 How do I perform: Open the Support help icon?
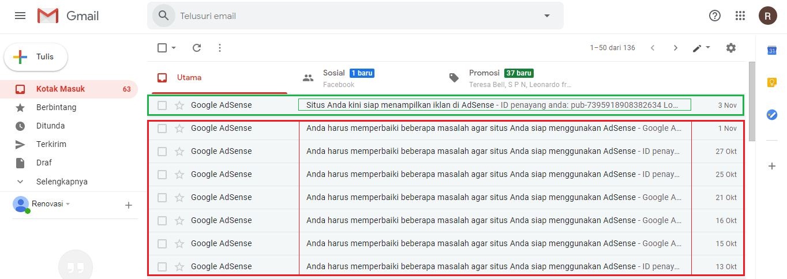(715, 16)
